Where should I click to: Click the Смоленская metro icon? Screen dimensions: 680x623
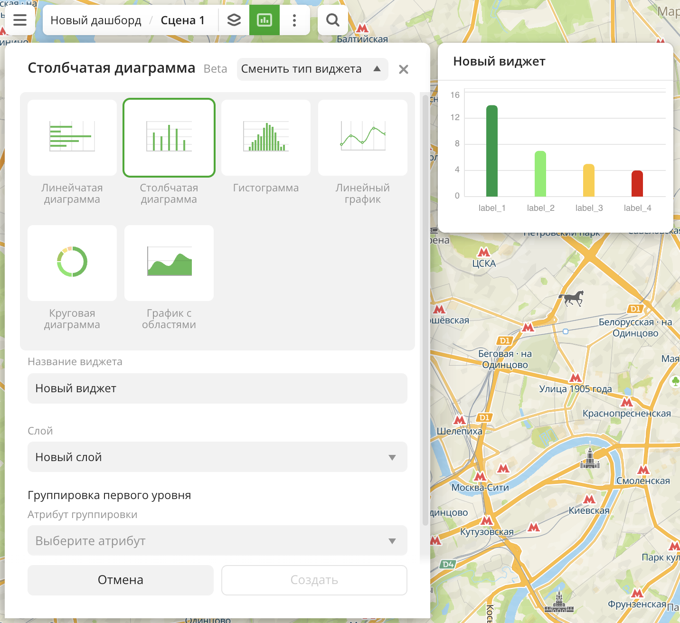[643, 470]
